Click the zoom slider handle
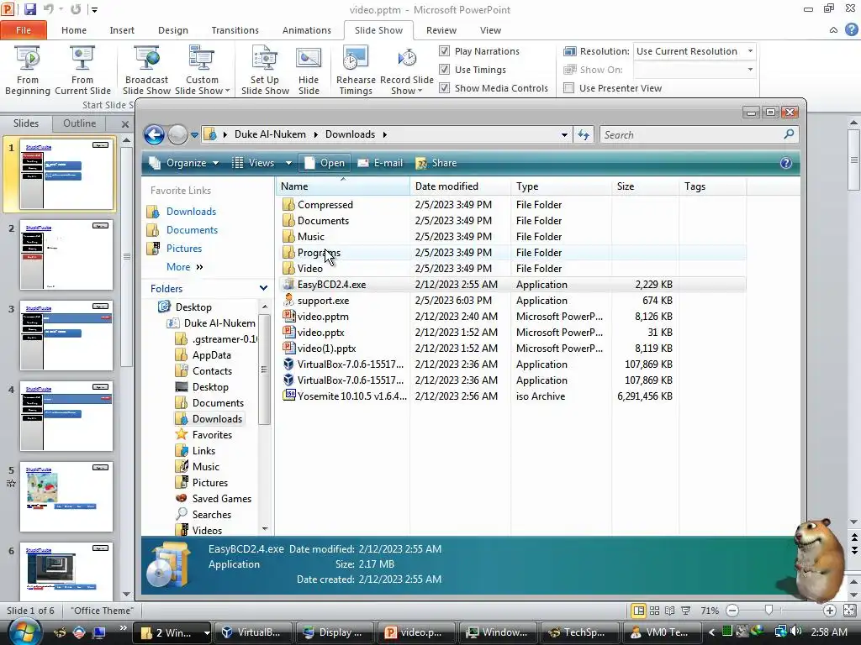The height and width of the screenshot is (645, 861). pyautogui.click(x=769, y=611)
